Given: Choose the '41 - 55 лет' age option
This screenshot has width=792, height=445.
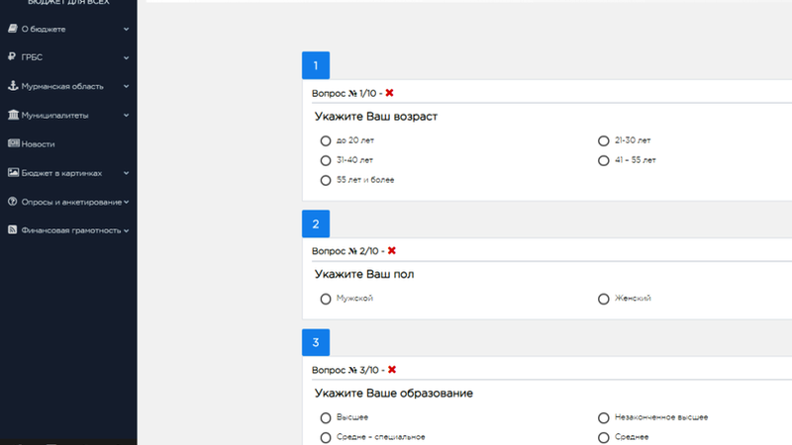Looking at the screenshot, I should [x=604, y=160].
